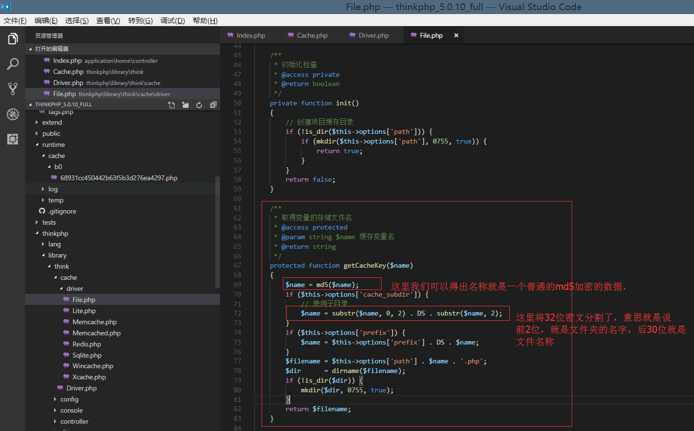
Task: Open the 调试(D) menu
Action: point(173,20)
